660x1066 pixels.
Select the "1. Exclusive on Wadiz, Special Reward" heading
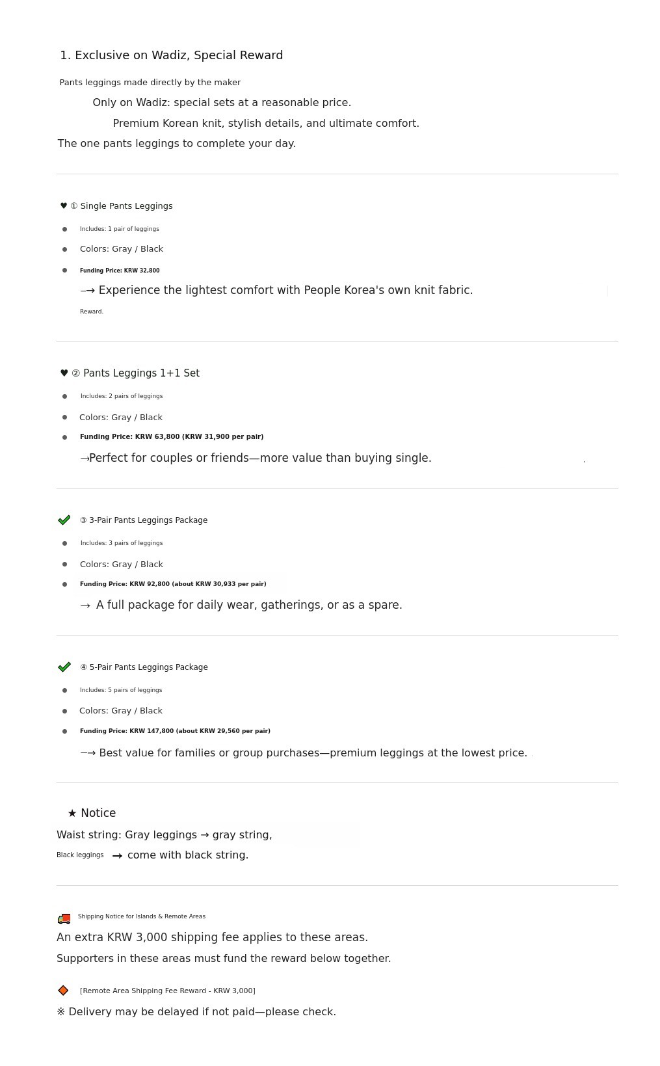[x=172, y=55]
